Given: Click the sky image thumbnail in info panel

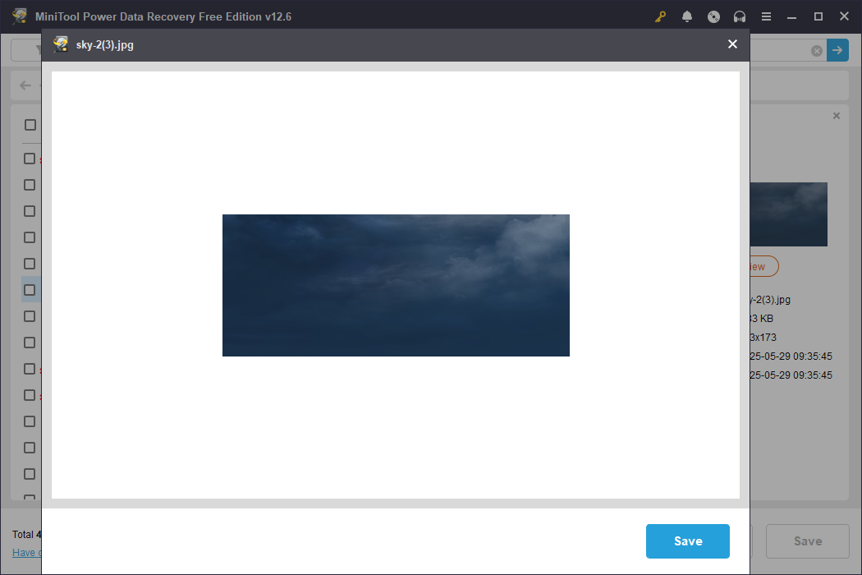Looking at the screenshot, I should [788, 214].
